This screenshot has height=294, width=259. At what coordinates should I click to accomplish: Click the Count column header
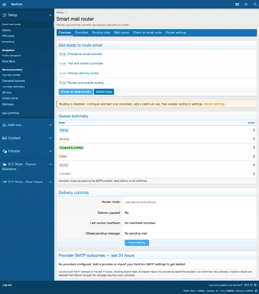point(251,123)
